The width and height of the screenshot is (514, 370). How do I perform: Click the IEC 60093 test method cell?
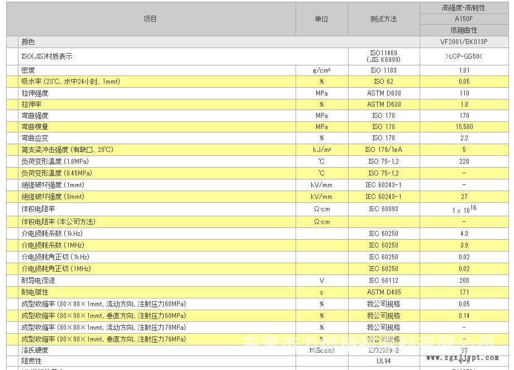383,209
